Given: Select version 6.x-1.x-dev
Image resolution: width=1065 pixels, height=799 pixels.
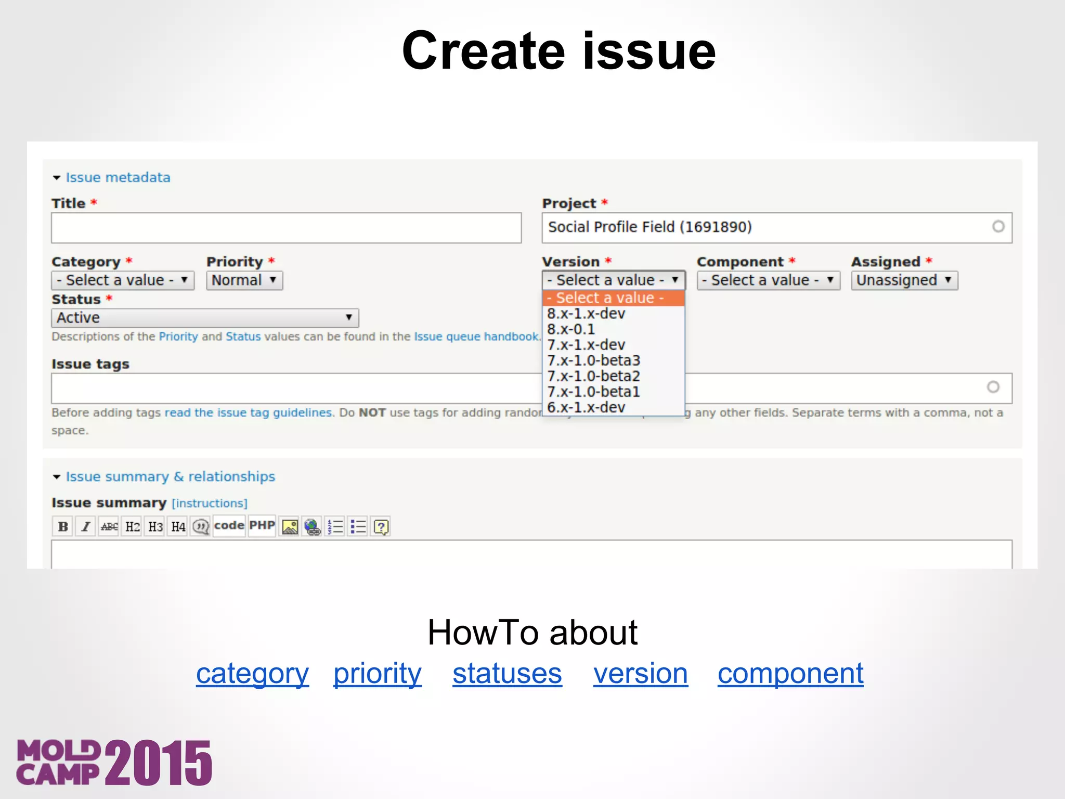Looking at the screenshot, I should click(x=614, y=407).
